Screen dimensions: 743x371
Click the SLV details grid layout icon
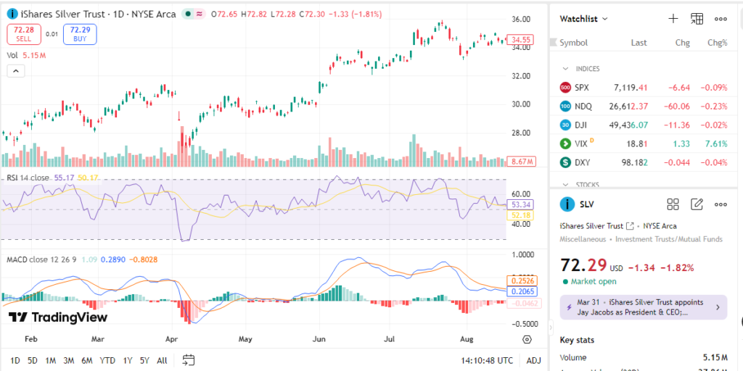673,204
